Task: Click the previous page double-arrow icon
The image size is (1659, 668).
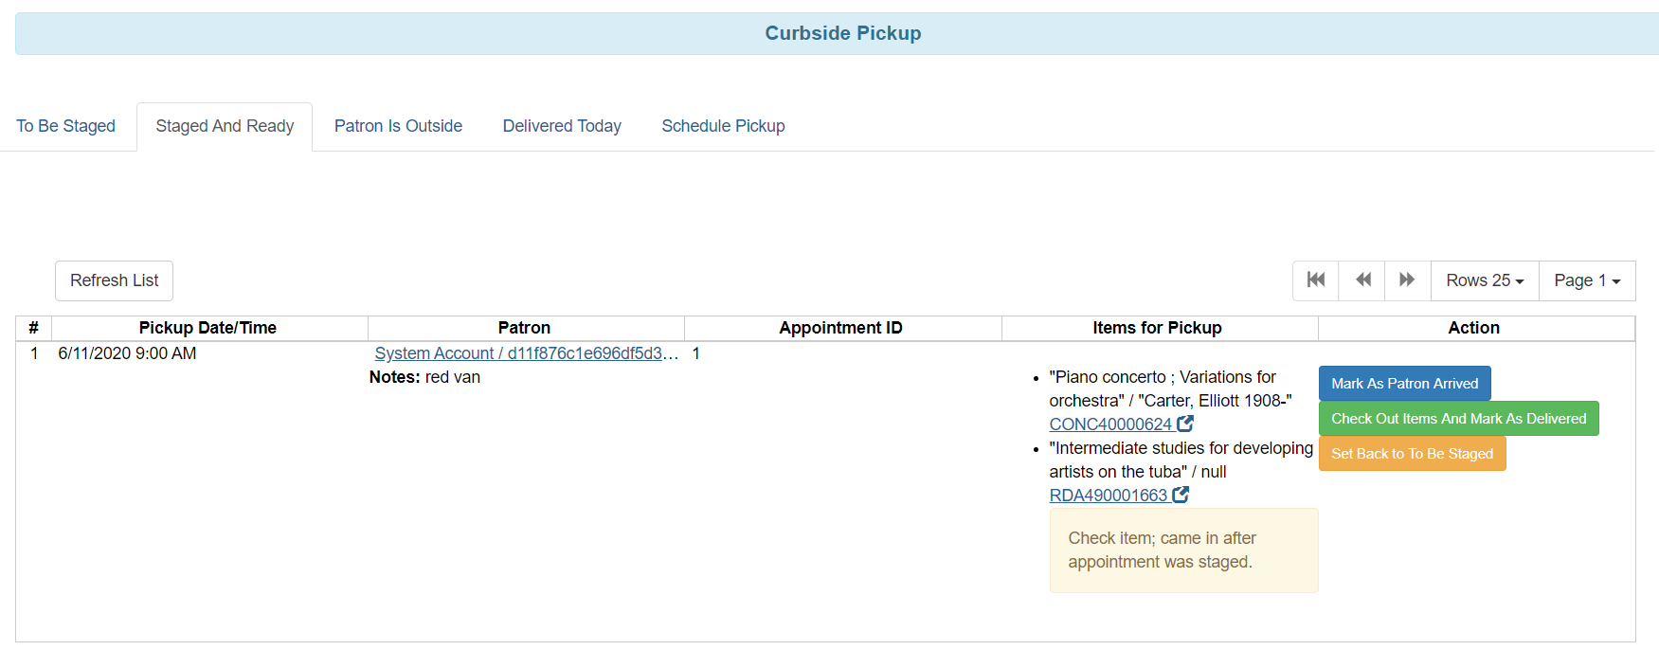Action: point(1361,280)
